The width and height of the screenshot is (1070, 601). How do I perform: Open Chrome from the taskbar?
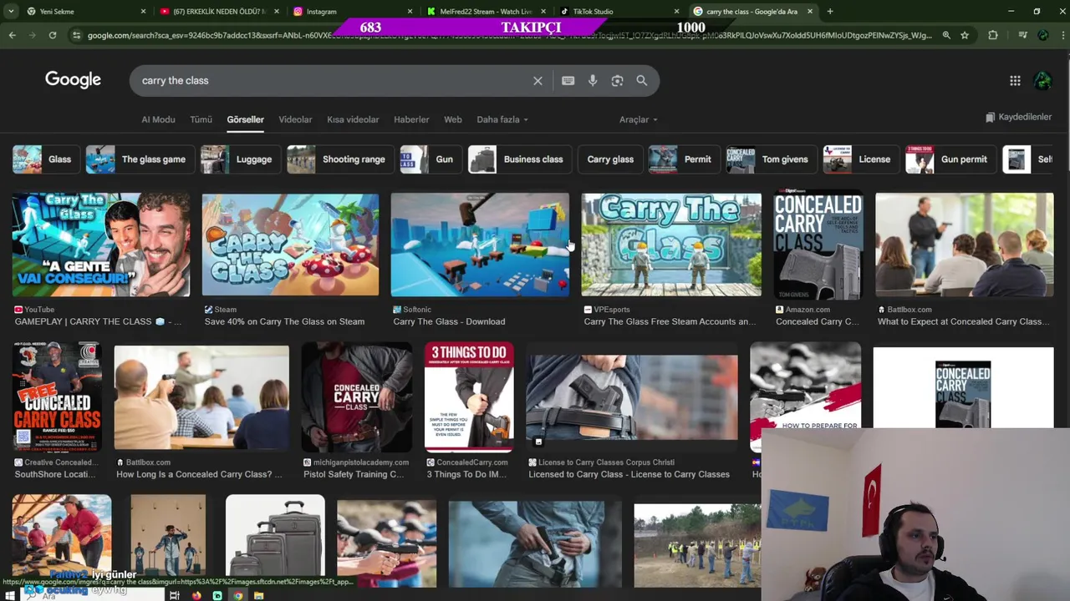tap(238, 595)
